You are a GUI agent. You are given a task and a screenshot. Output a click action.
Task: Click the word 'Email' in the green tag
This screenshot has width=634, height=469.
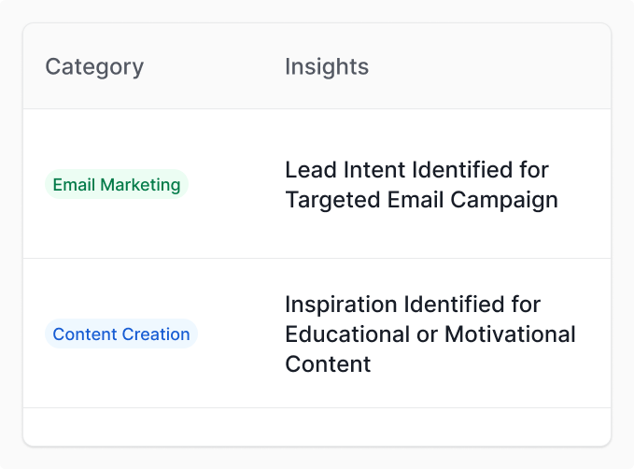pyautogui.click(x=74, y=184)
